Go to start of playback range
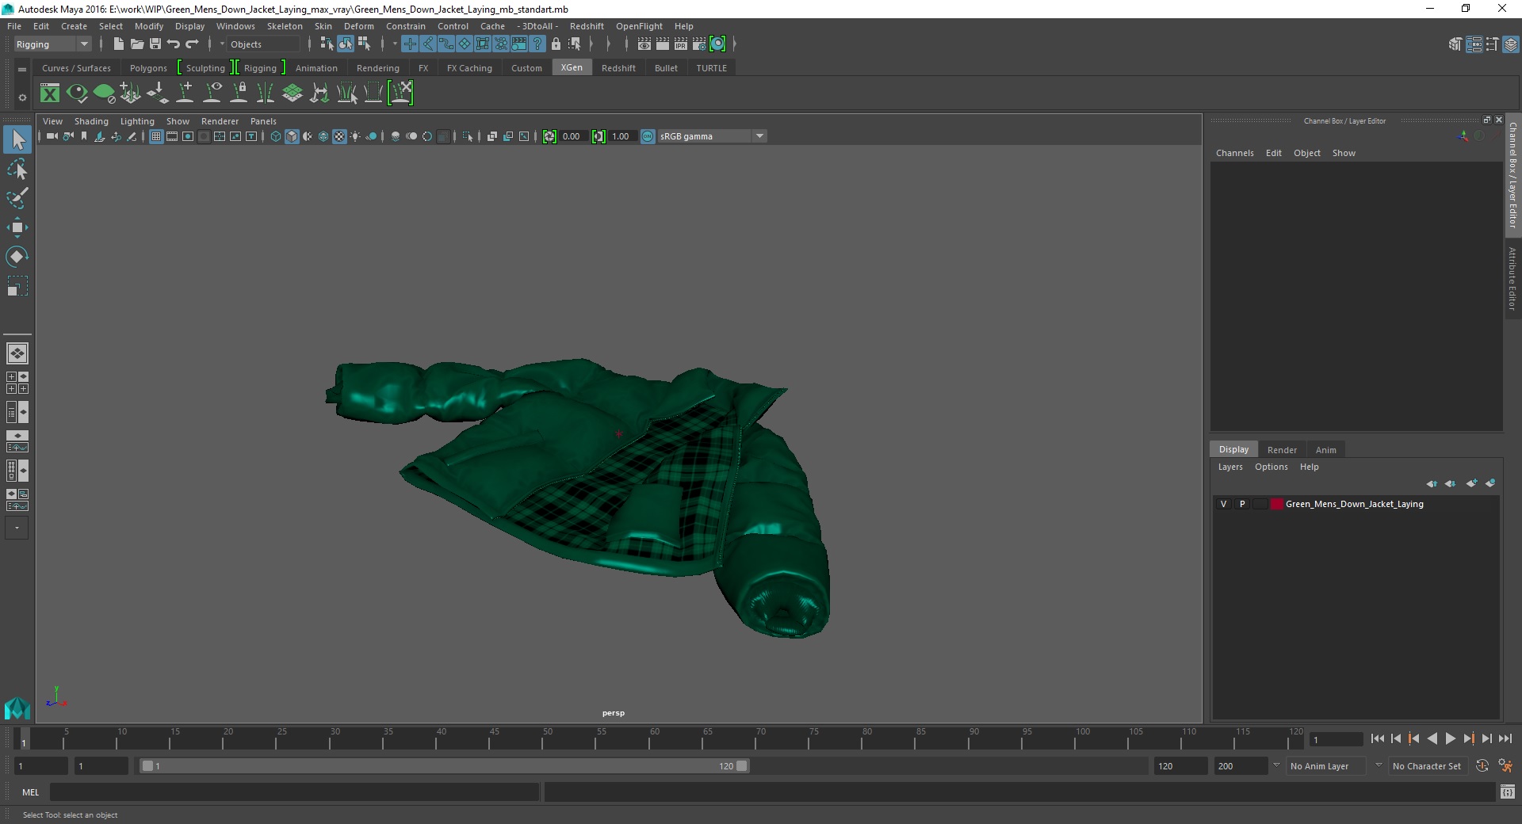The image size is (1522, 824). click(x=1377, y=738)
